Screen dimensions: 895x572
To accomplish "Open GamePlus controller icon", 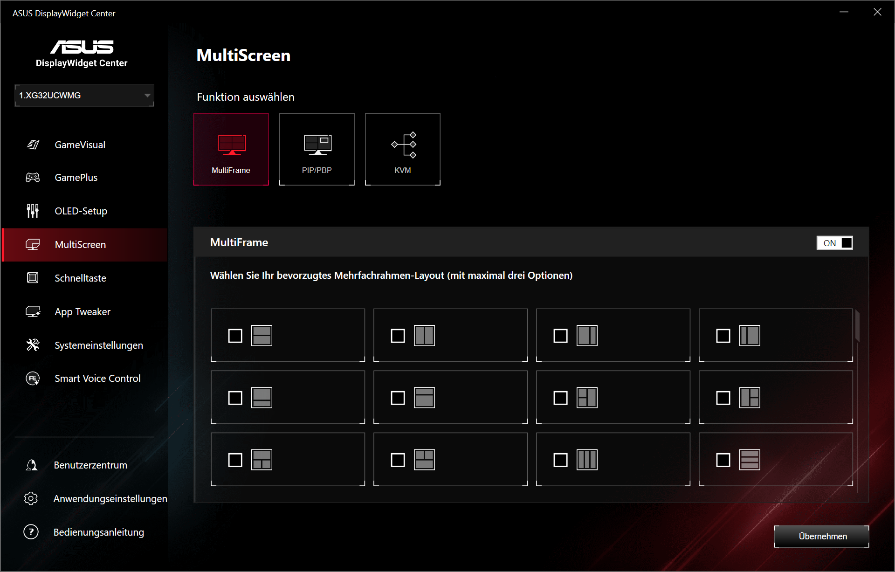I will pyautogui.click(x=33, y=178).
